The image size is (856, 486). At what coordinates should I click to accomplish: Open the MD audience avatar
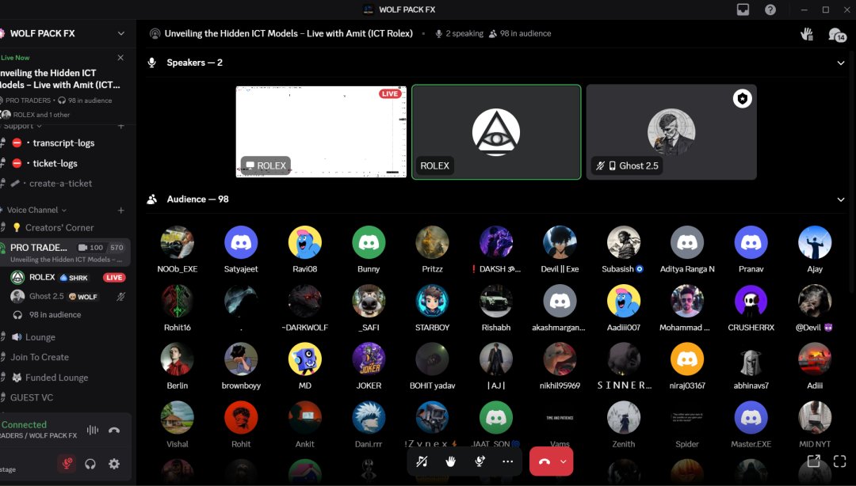(304, 359)
